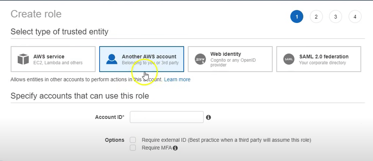
Task: Go to wizard step 1
Action: coord(297,17)
